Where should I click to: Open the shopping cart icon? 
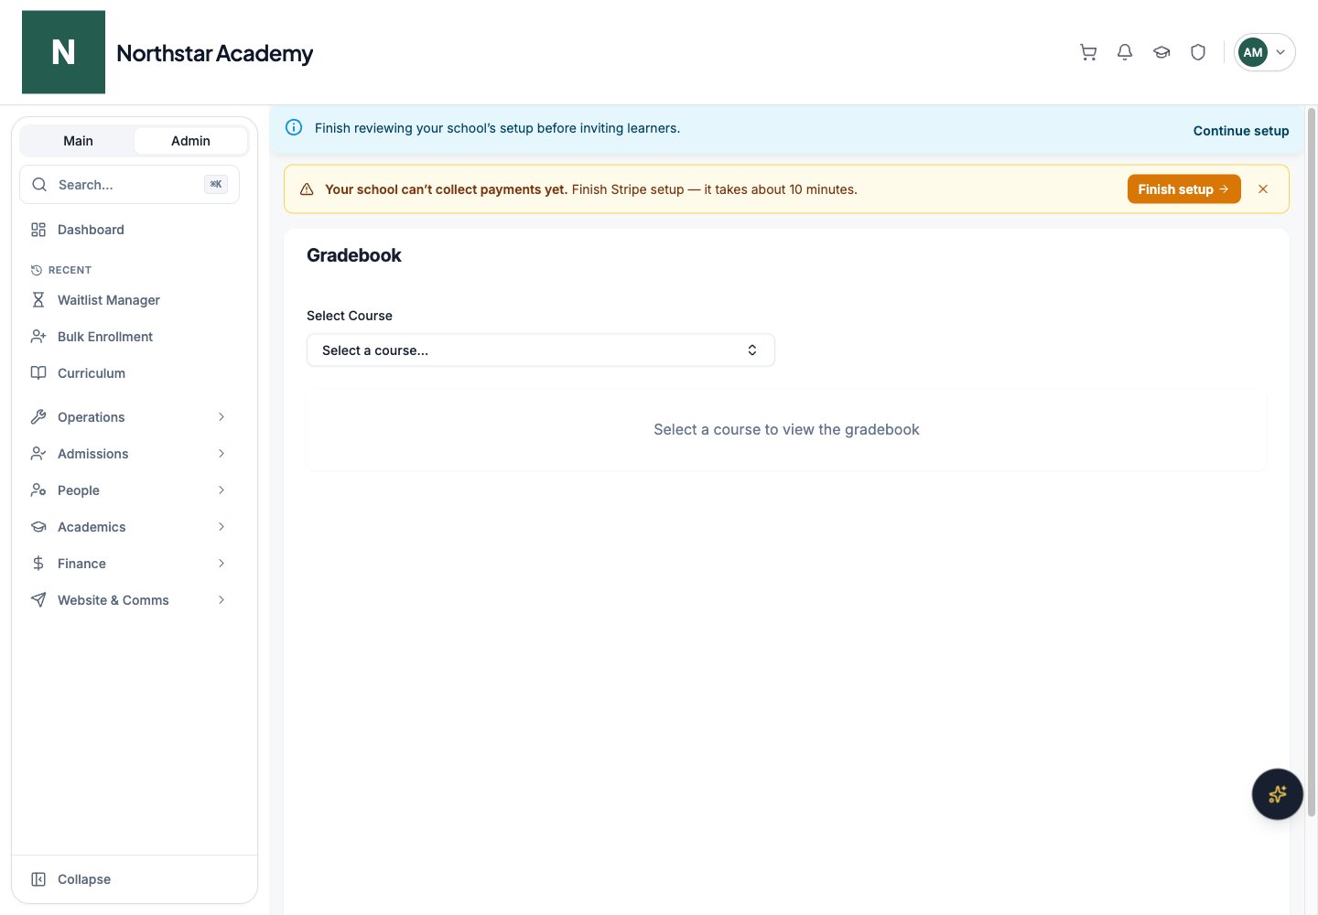pyautogui.click(x=1088, y=52)
